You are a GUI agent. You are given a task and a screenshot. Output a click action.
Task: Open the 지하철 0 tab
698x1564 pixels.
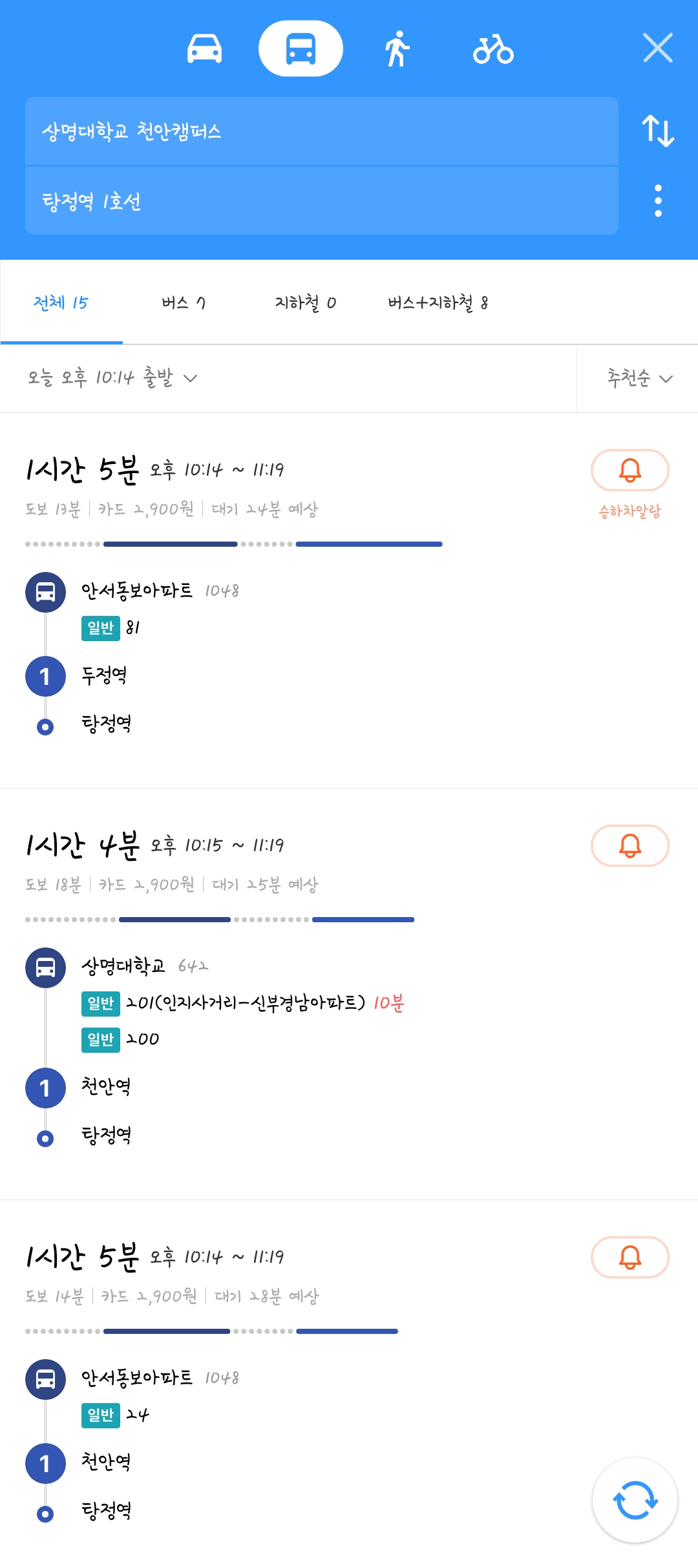305,302
